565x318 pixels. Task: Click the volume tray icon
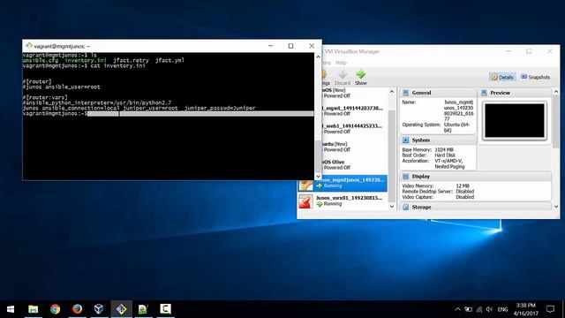[x=489, y=309]
